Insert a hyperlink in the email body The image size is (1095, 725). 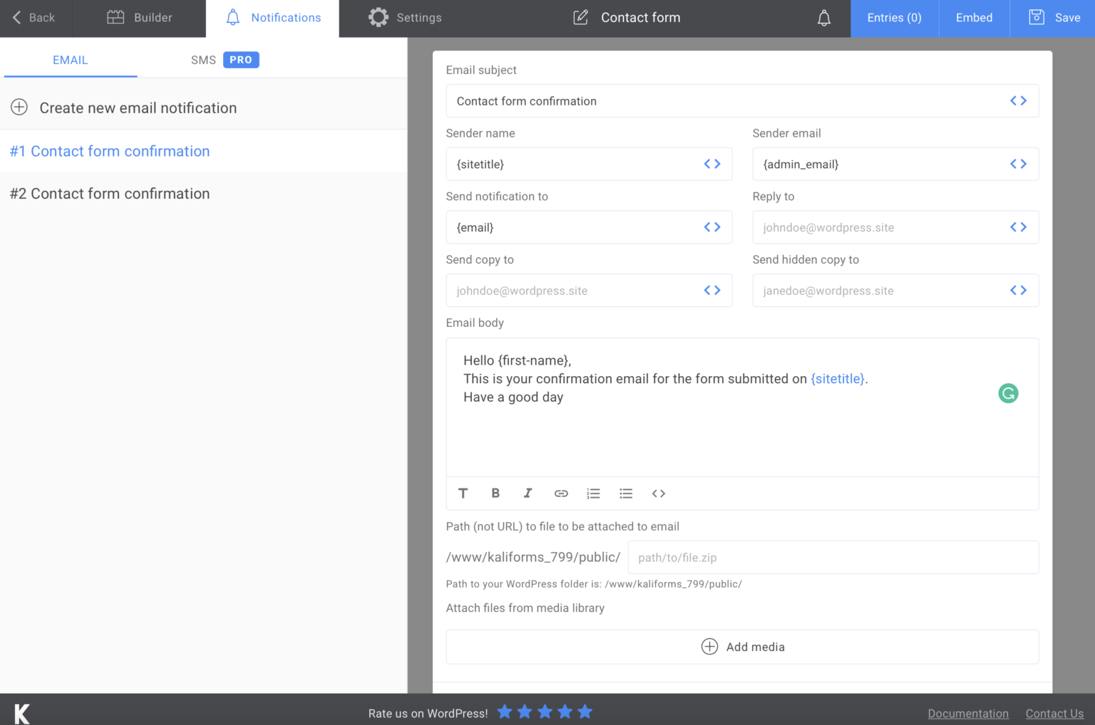click(561, 493)
